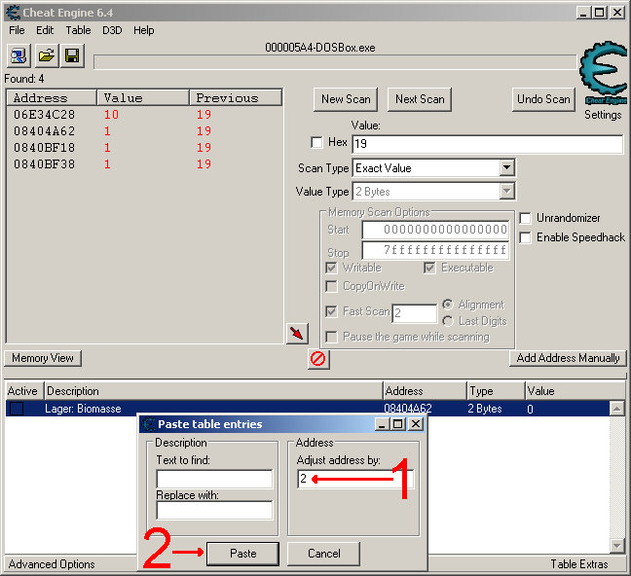
Task: Open Table Extras
Action: (x=579, y=564)
